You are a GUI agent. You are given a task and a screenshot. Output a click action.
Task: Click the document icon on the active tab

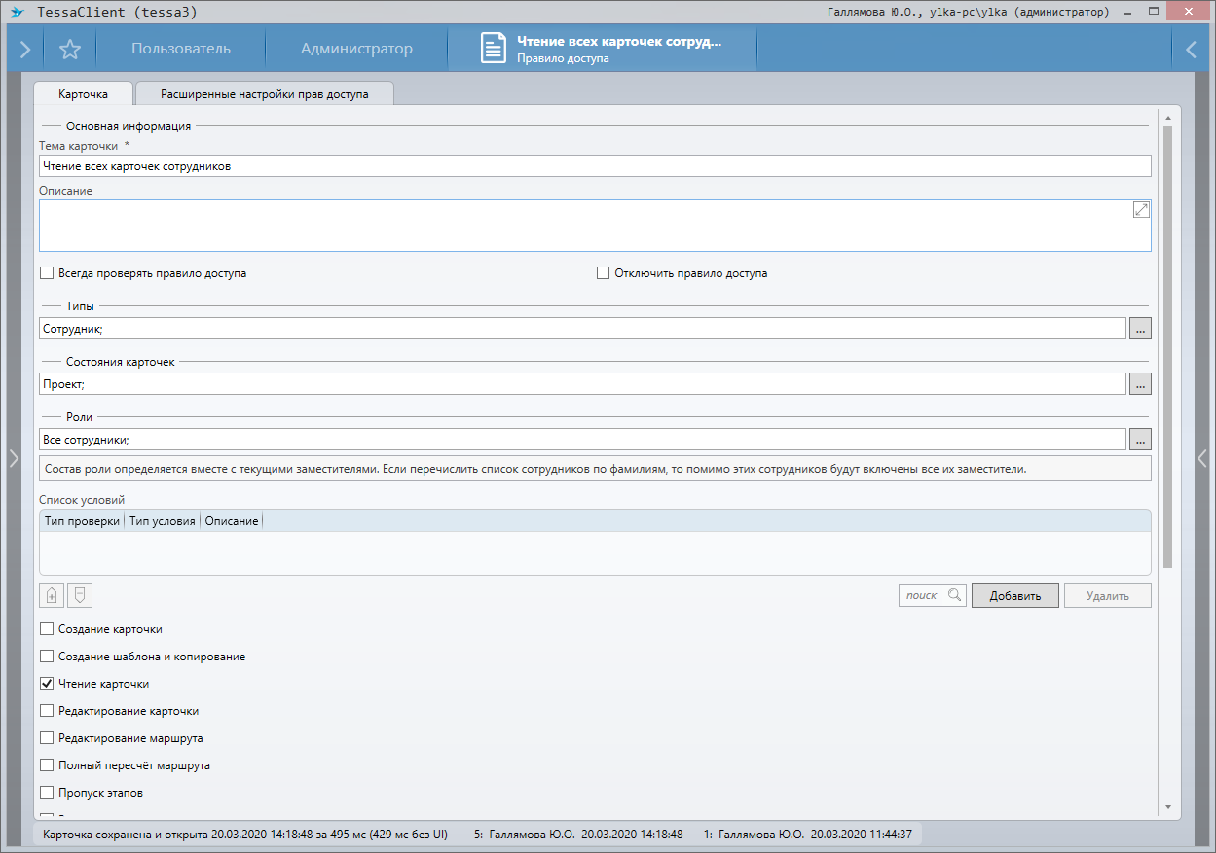(x=494, y=50)
